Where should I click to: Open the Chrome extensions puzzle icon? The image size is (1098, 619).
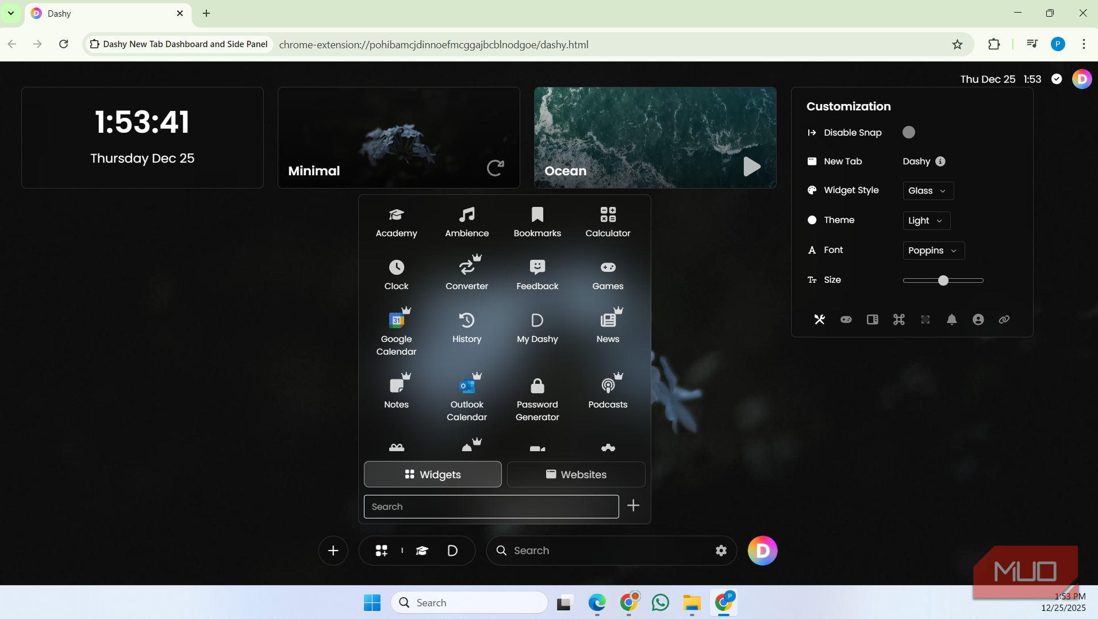993,44
